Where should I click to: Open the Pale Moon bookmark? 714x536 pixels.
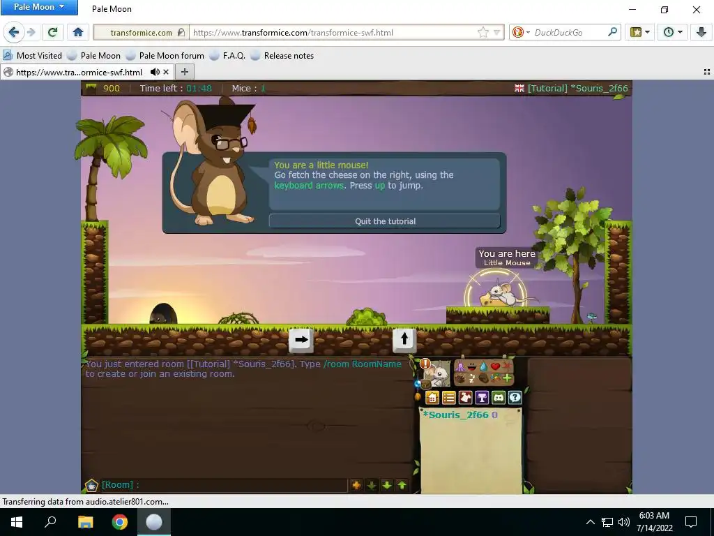point(94,56)
